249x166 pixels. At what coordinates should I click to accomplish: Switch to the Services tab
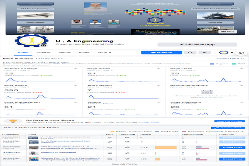(44, 53)
